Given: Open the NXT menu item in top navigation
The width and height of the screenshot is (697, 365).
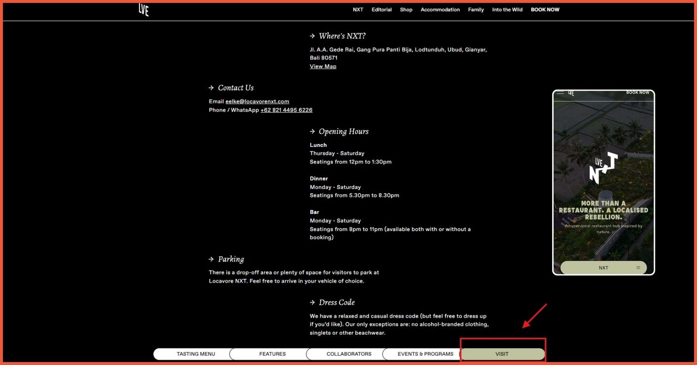Looking at the screenshot, I should coord(358,10).
